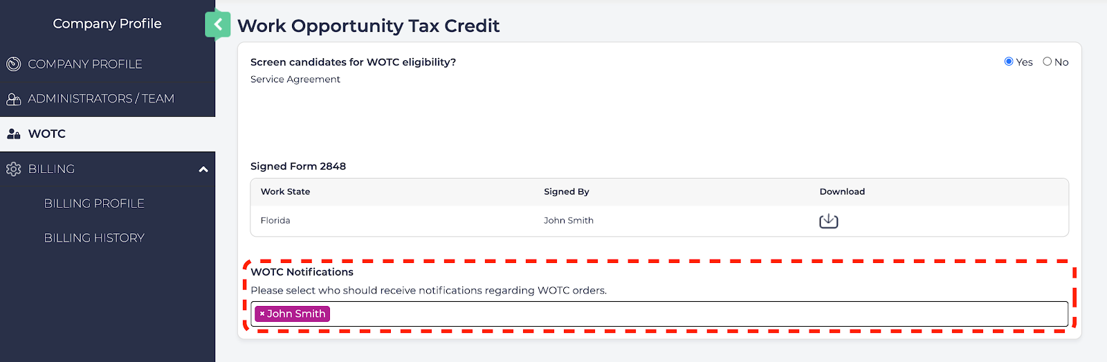Click the Company Profile compass icon
Viewport: 1107px width, 362px height.
(14, 64)
